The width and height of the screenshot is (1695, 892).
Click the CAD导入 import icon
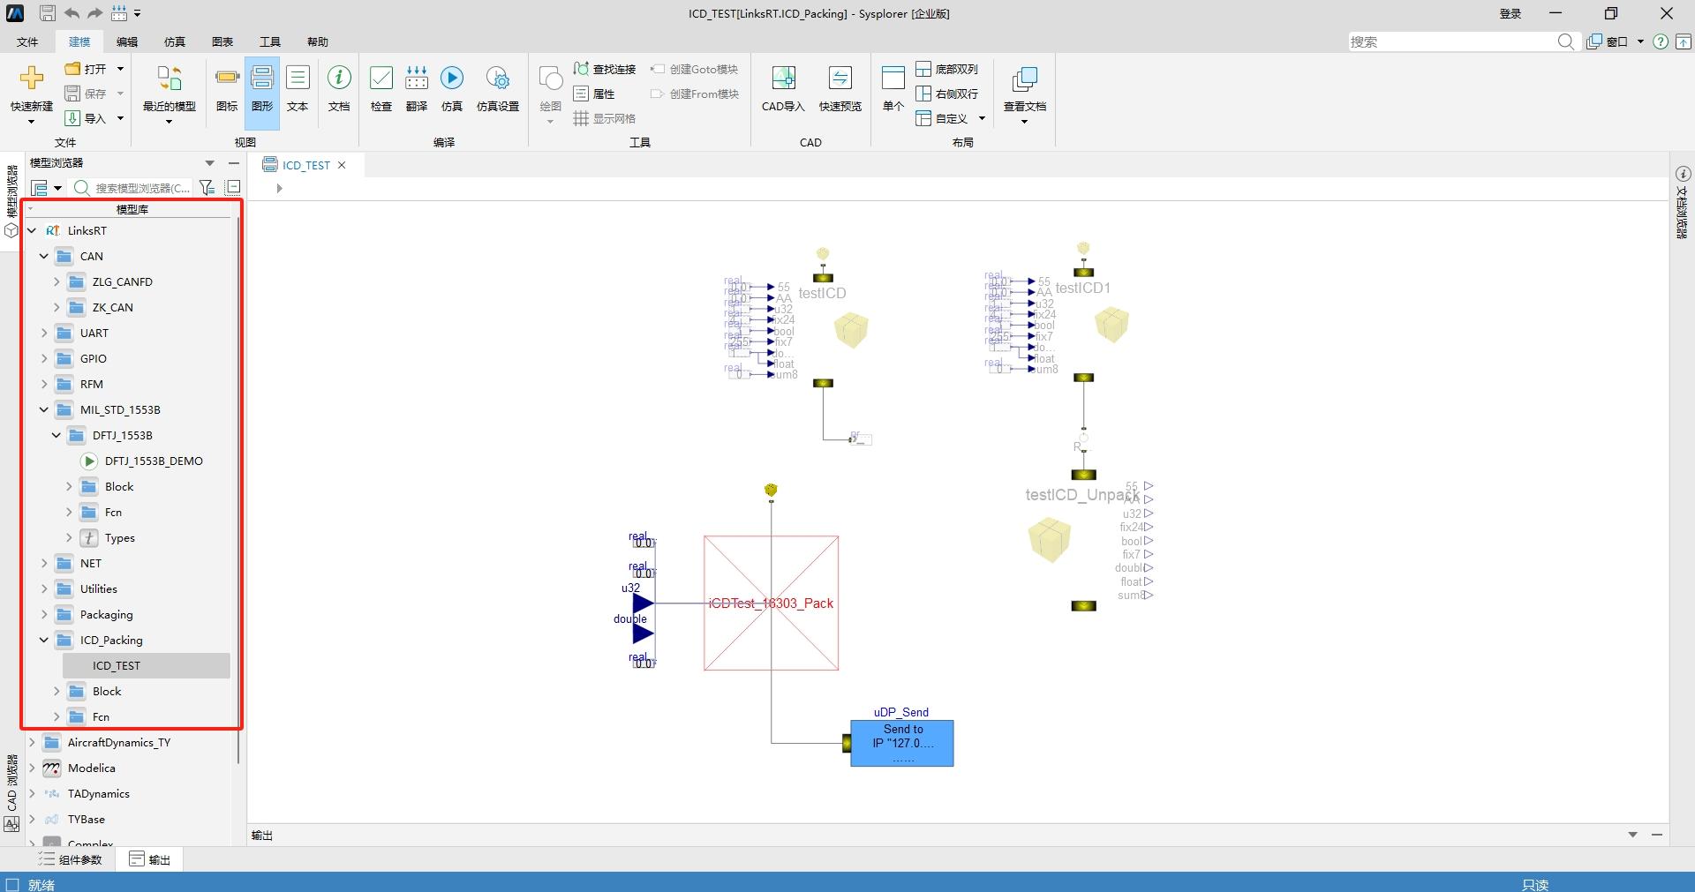click(783, 88)
